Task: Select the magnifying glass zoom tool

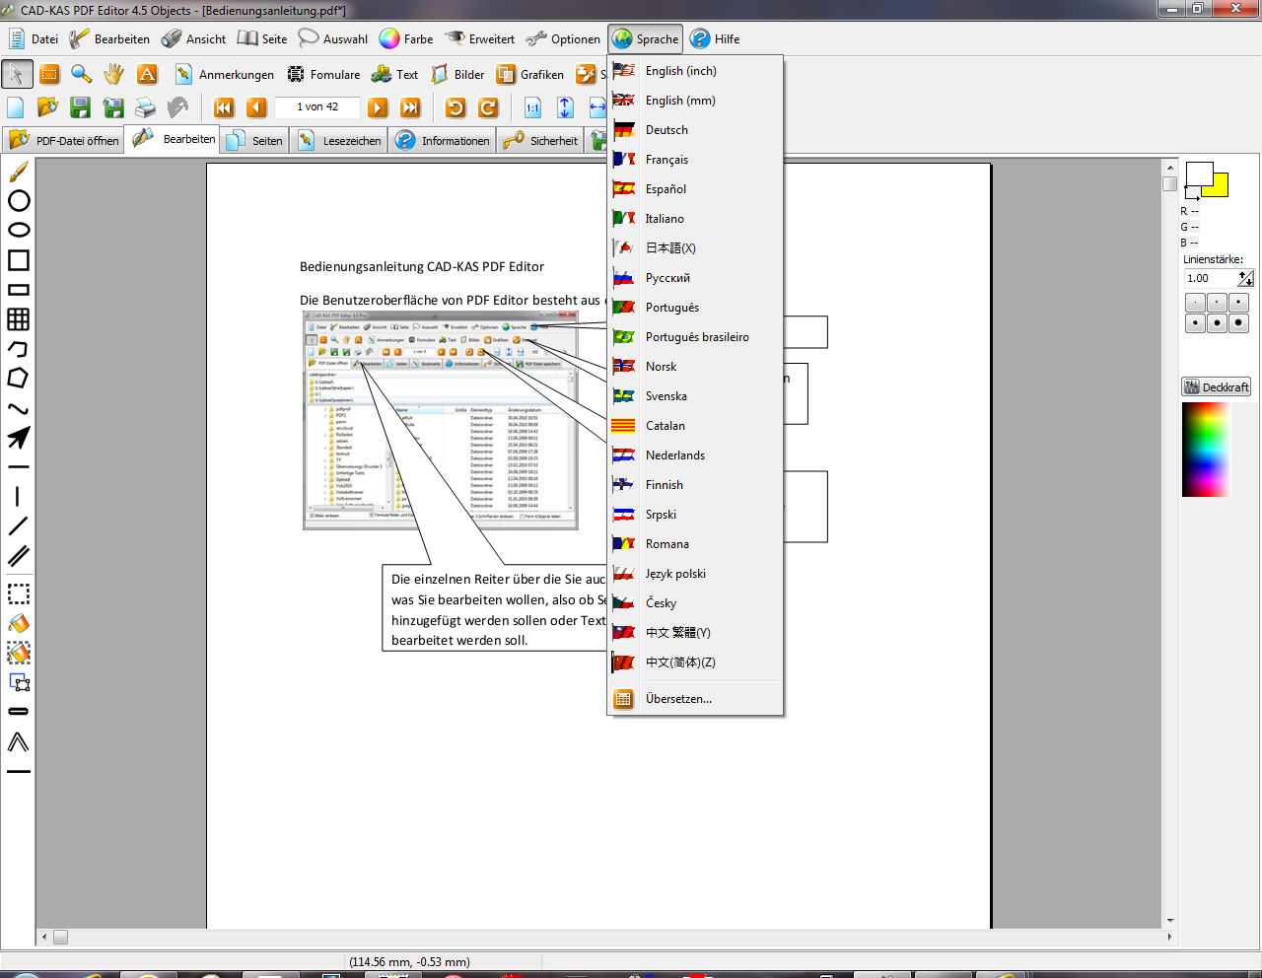Action: (82, 74)
